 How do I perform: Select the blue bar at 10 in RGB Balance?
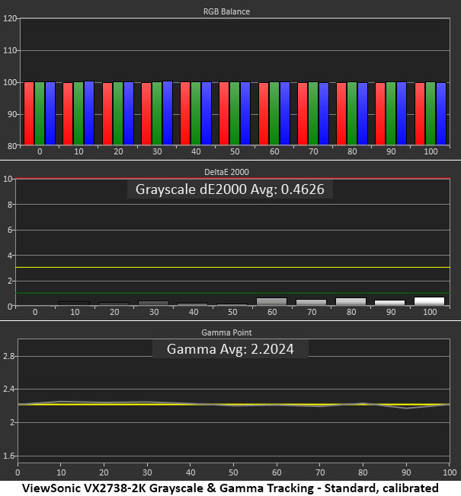coord(89,113)
